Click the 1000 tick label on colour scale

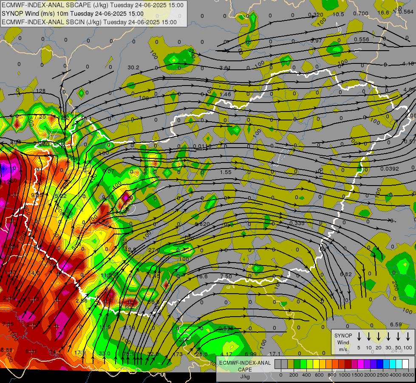pyautogui.click(x=345, y=375)
